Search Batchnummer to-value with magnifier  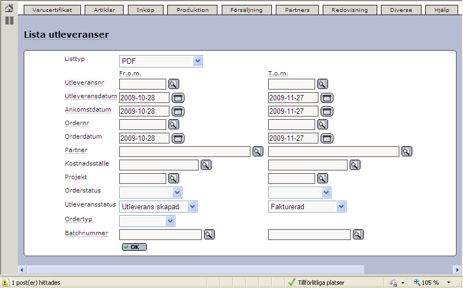[358, 235]
